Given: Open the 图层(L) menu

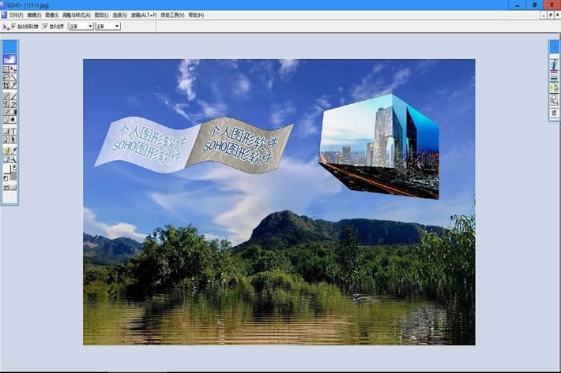Looking at the screenshot, I should click(100, 15).
